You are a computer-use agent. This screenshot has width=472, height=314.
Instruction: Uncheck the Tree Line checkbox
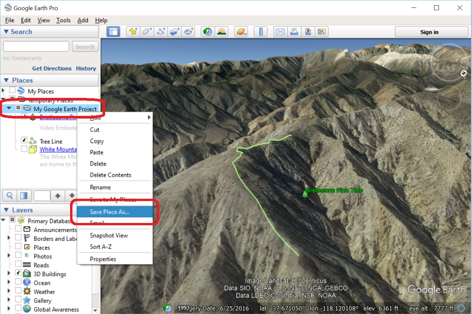point(24,140)
